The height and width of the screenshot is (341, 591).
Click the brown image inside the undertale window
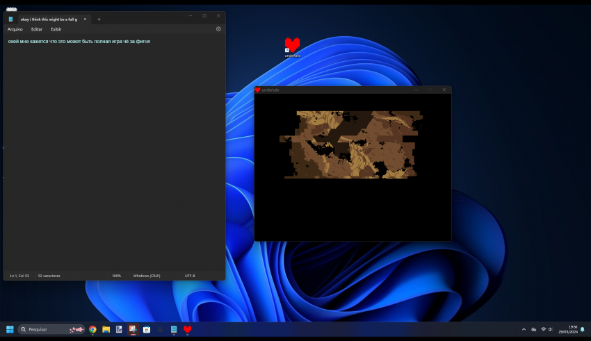[350, 144]
